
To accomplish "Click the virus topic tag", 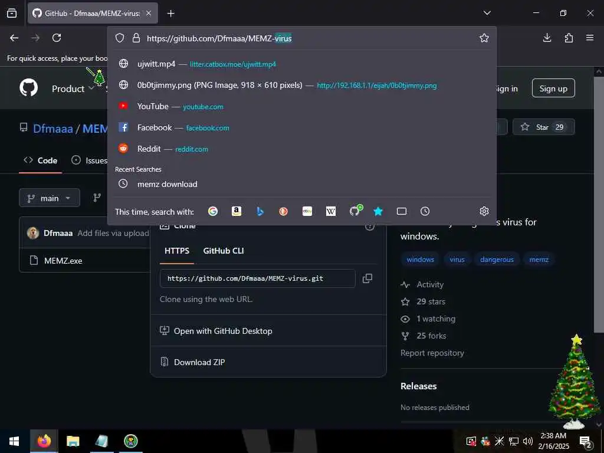I will point(457,260).
